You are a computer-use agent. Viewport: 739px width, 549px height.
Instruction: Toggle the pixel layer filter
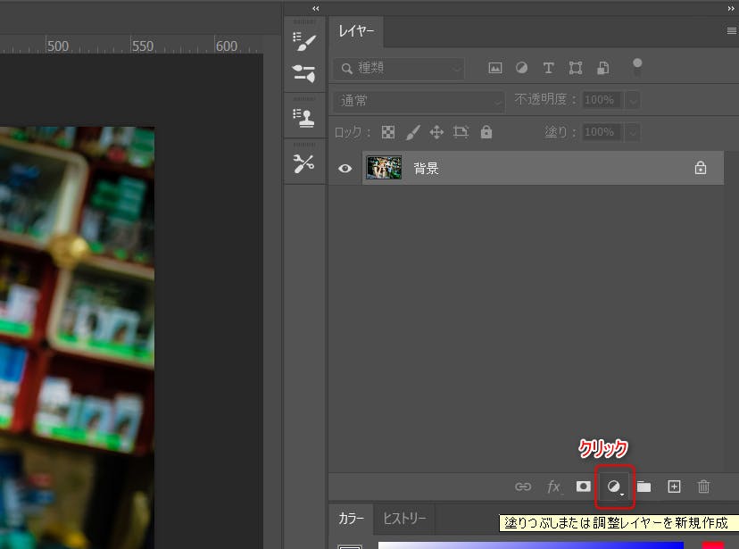coord(495,68)
